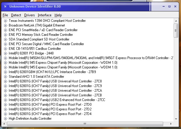Select USB Universal Host Controller - 27C8

(x=55, y=81)
